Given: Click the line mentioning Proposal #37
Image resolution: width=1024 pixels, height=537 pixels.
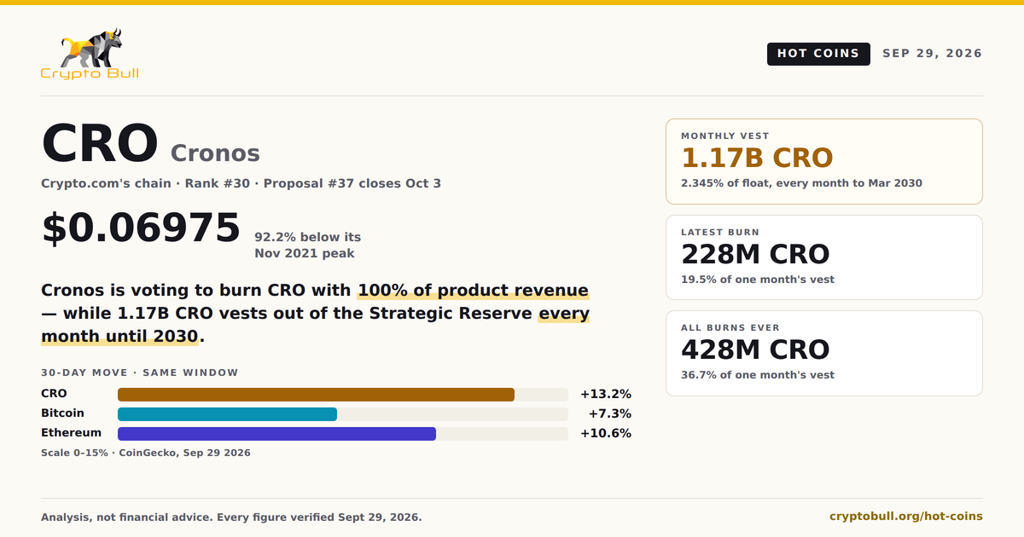Looking at the screenshot, I should [241, 183].
